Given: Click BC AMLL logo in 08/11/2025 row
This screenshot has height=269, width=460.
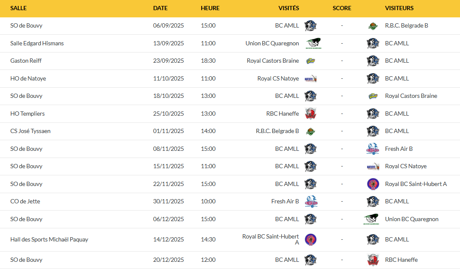Looking at the screenshot, I should [x=310, y=149].
